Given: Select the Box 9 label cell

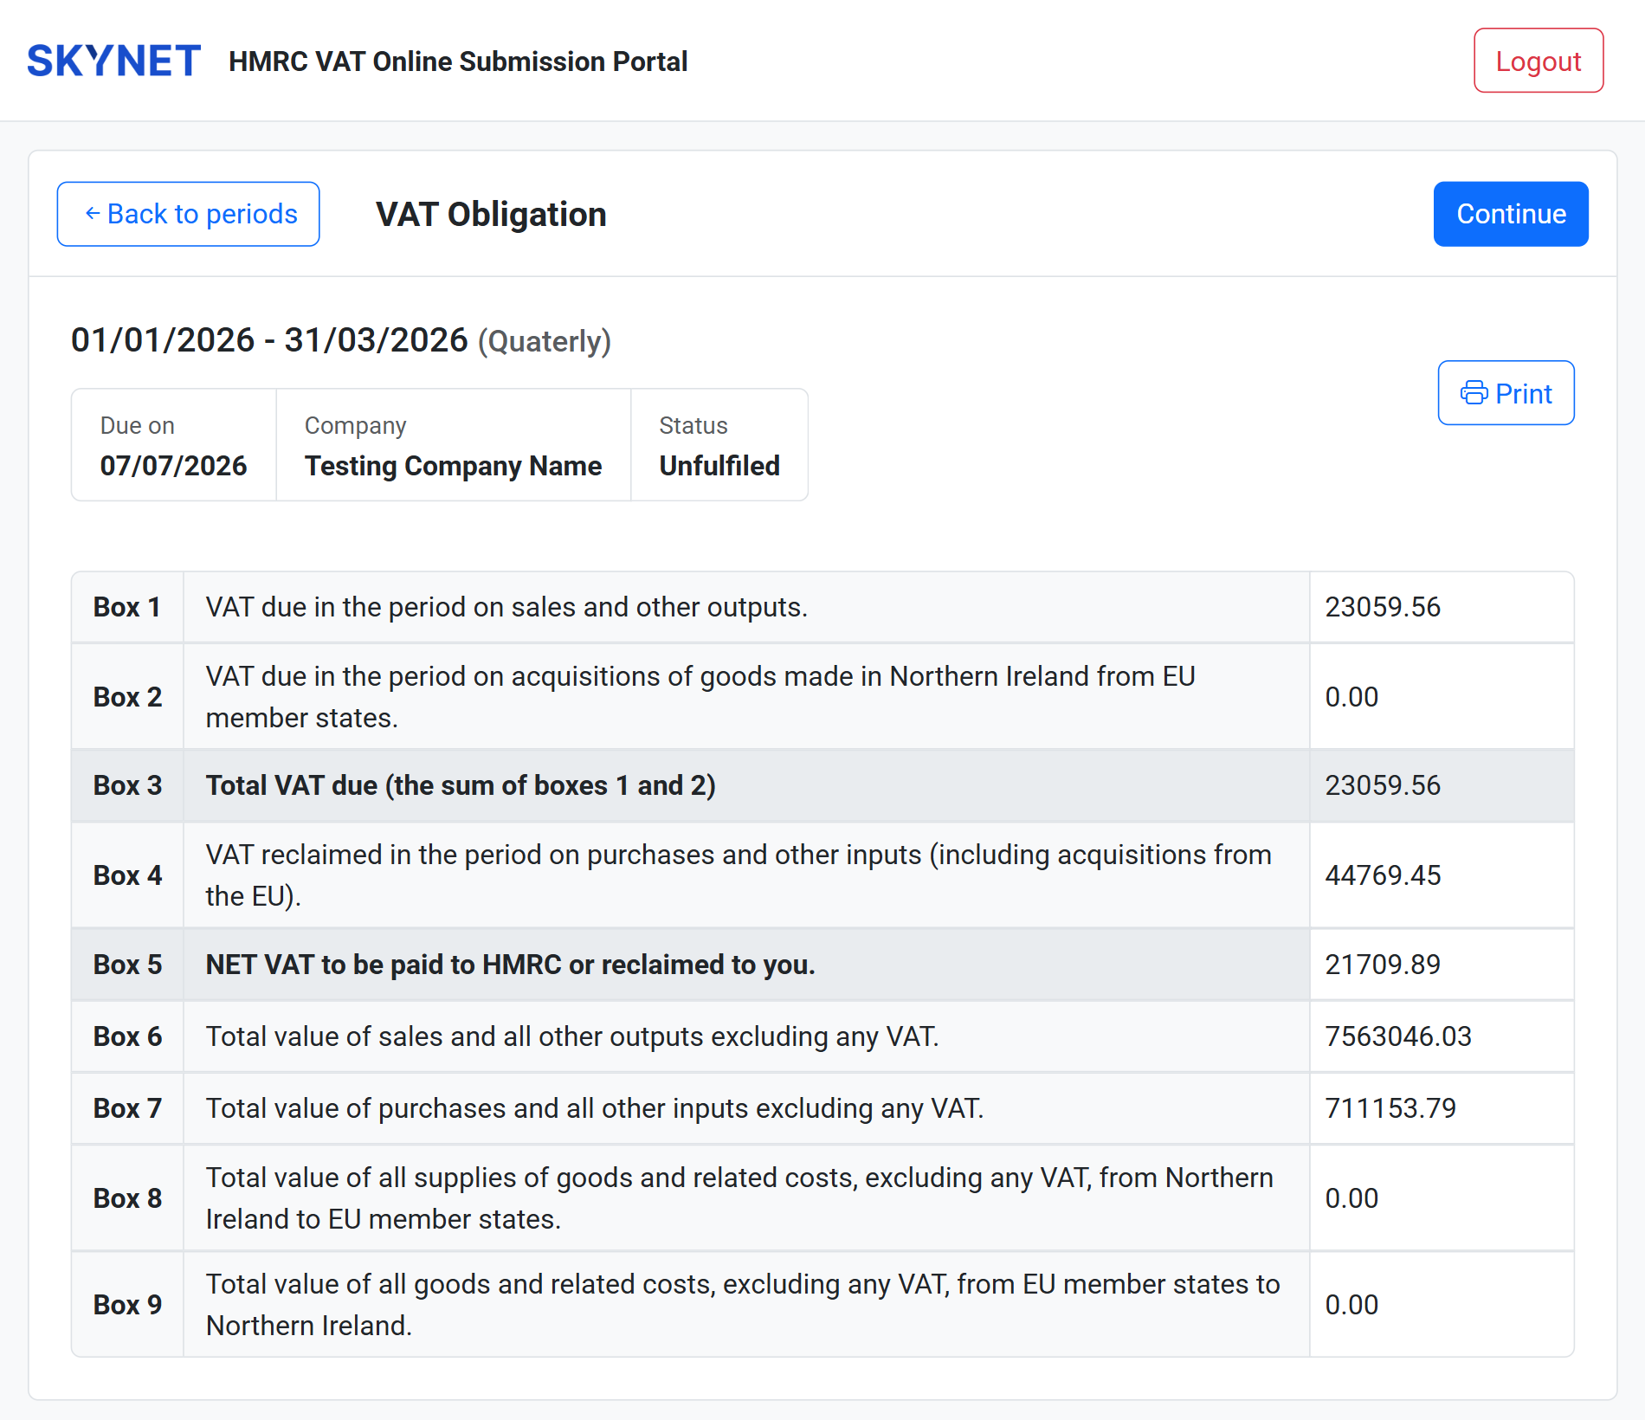Looking at the screenshot, I should (x=126, y=1305).
